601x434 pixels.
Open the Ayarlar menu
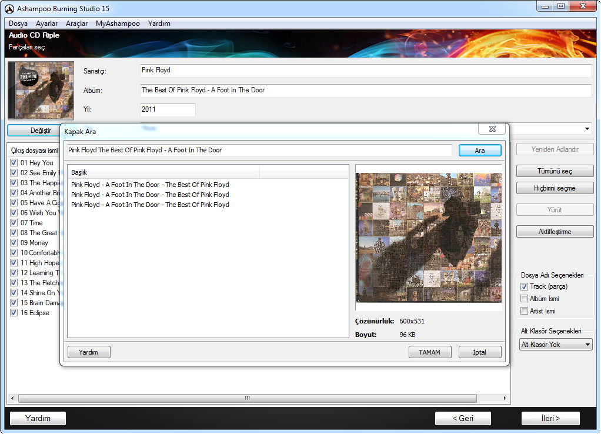(47, 24)
